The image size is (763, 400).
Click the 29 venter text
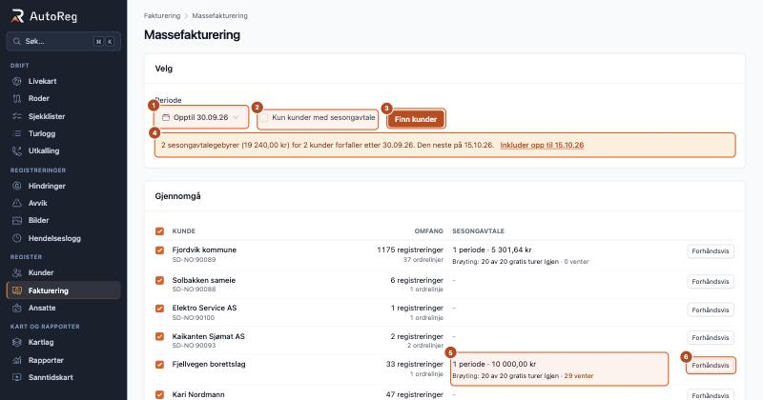pos(579,375)
